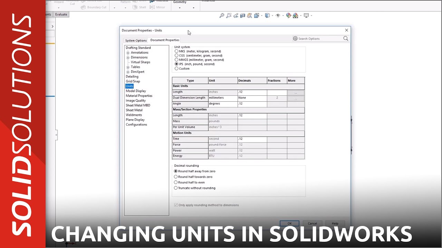Click the Mirror tool
This screenshot has height=248, width=442.
coord(158,7)
